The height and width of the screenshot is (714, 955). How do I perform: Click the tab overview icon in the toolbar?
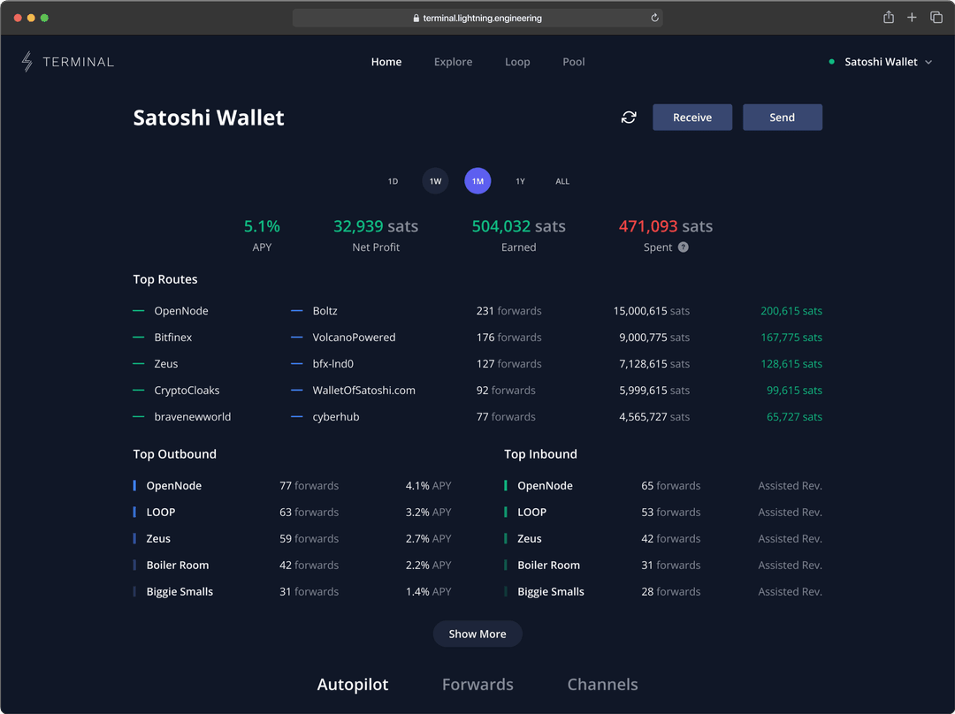[936, 17]
